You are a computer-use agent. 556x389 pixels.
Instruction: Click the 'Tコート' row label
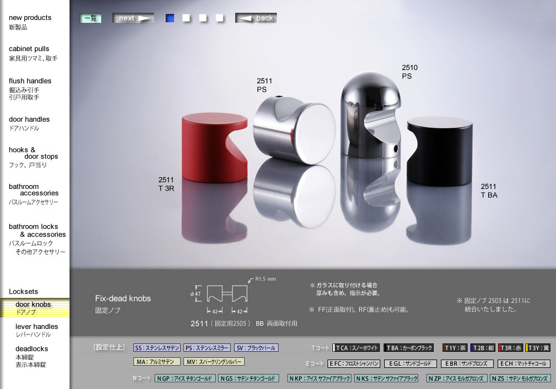click(x=320, y=348)
